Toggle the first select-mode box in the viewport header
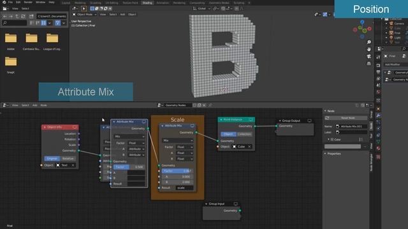Viewport: 408px width, 229px height. coord(92,8)
